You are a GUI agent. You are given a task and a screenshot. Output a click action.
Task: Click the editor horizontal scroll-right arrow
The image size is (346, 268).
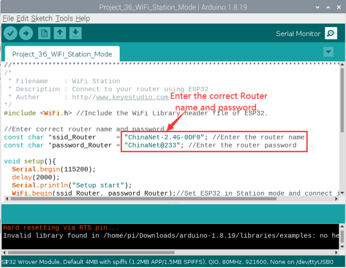point(336,199)
